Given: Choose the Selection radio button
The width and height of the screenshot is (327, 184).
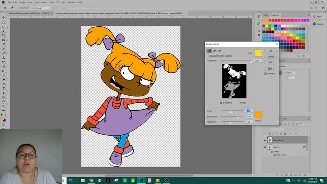Looking at the screenshot, I should (221, 103).
